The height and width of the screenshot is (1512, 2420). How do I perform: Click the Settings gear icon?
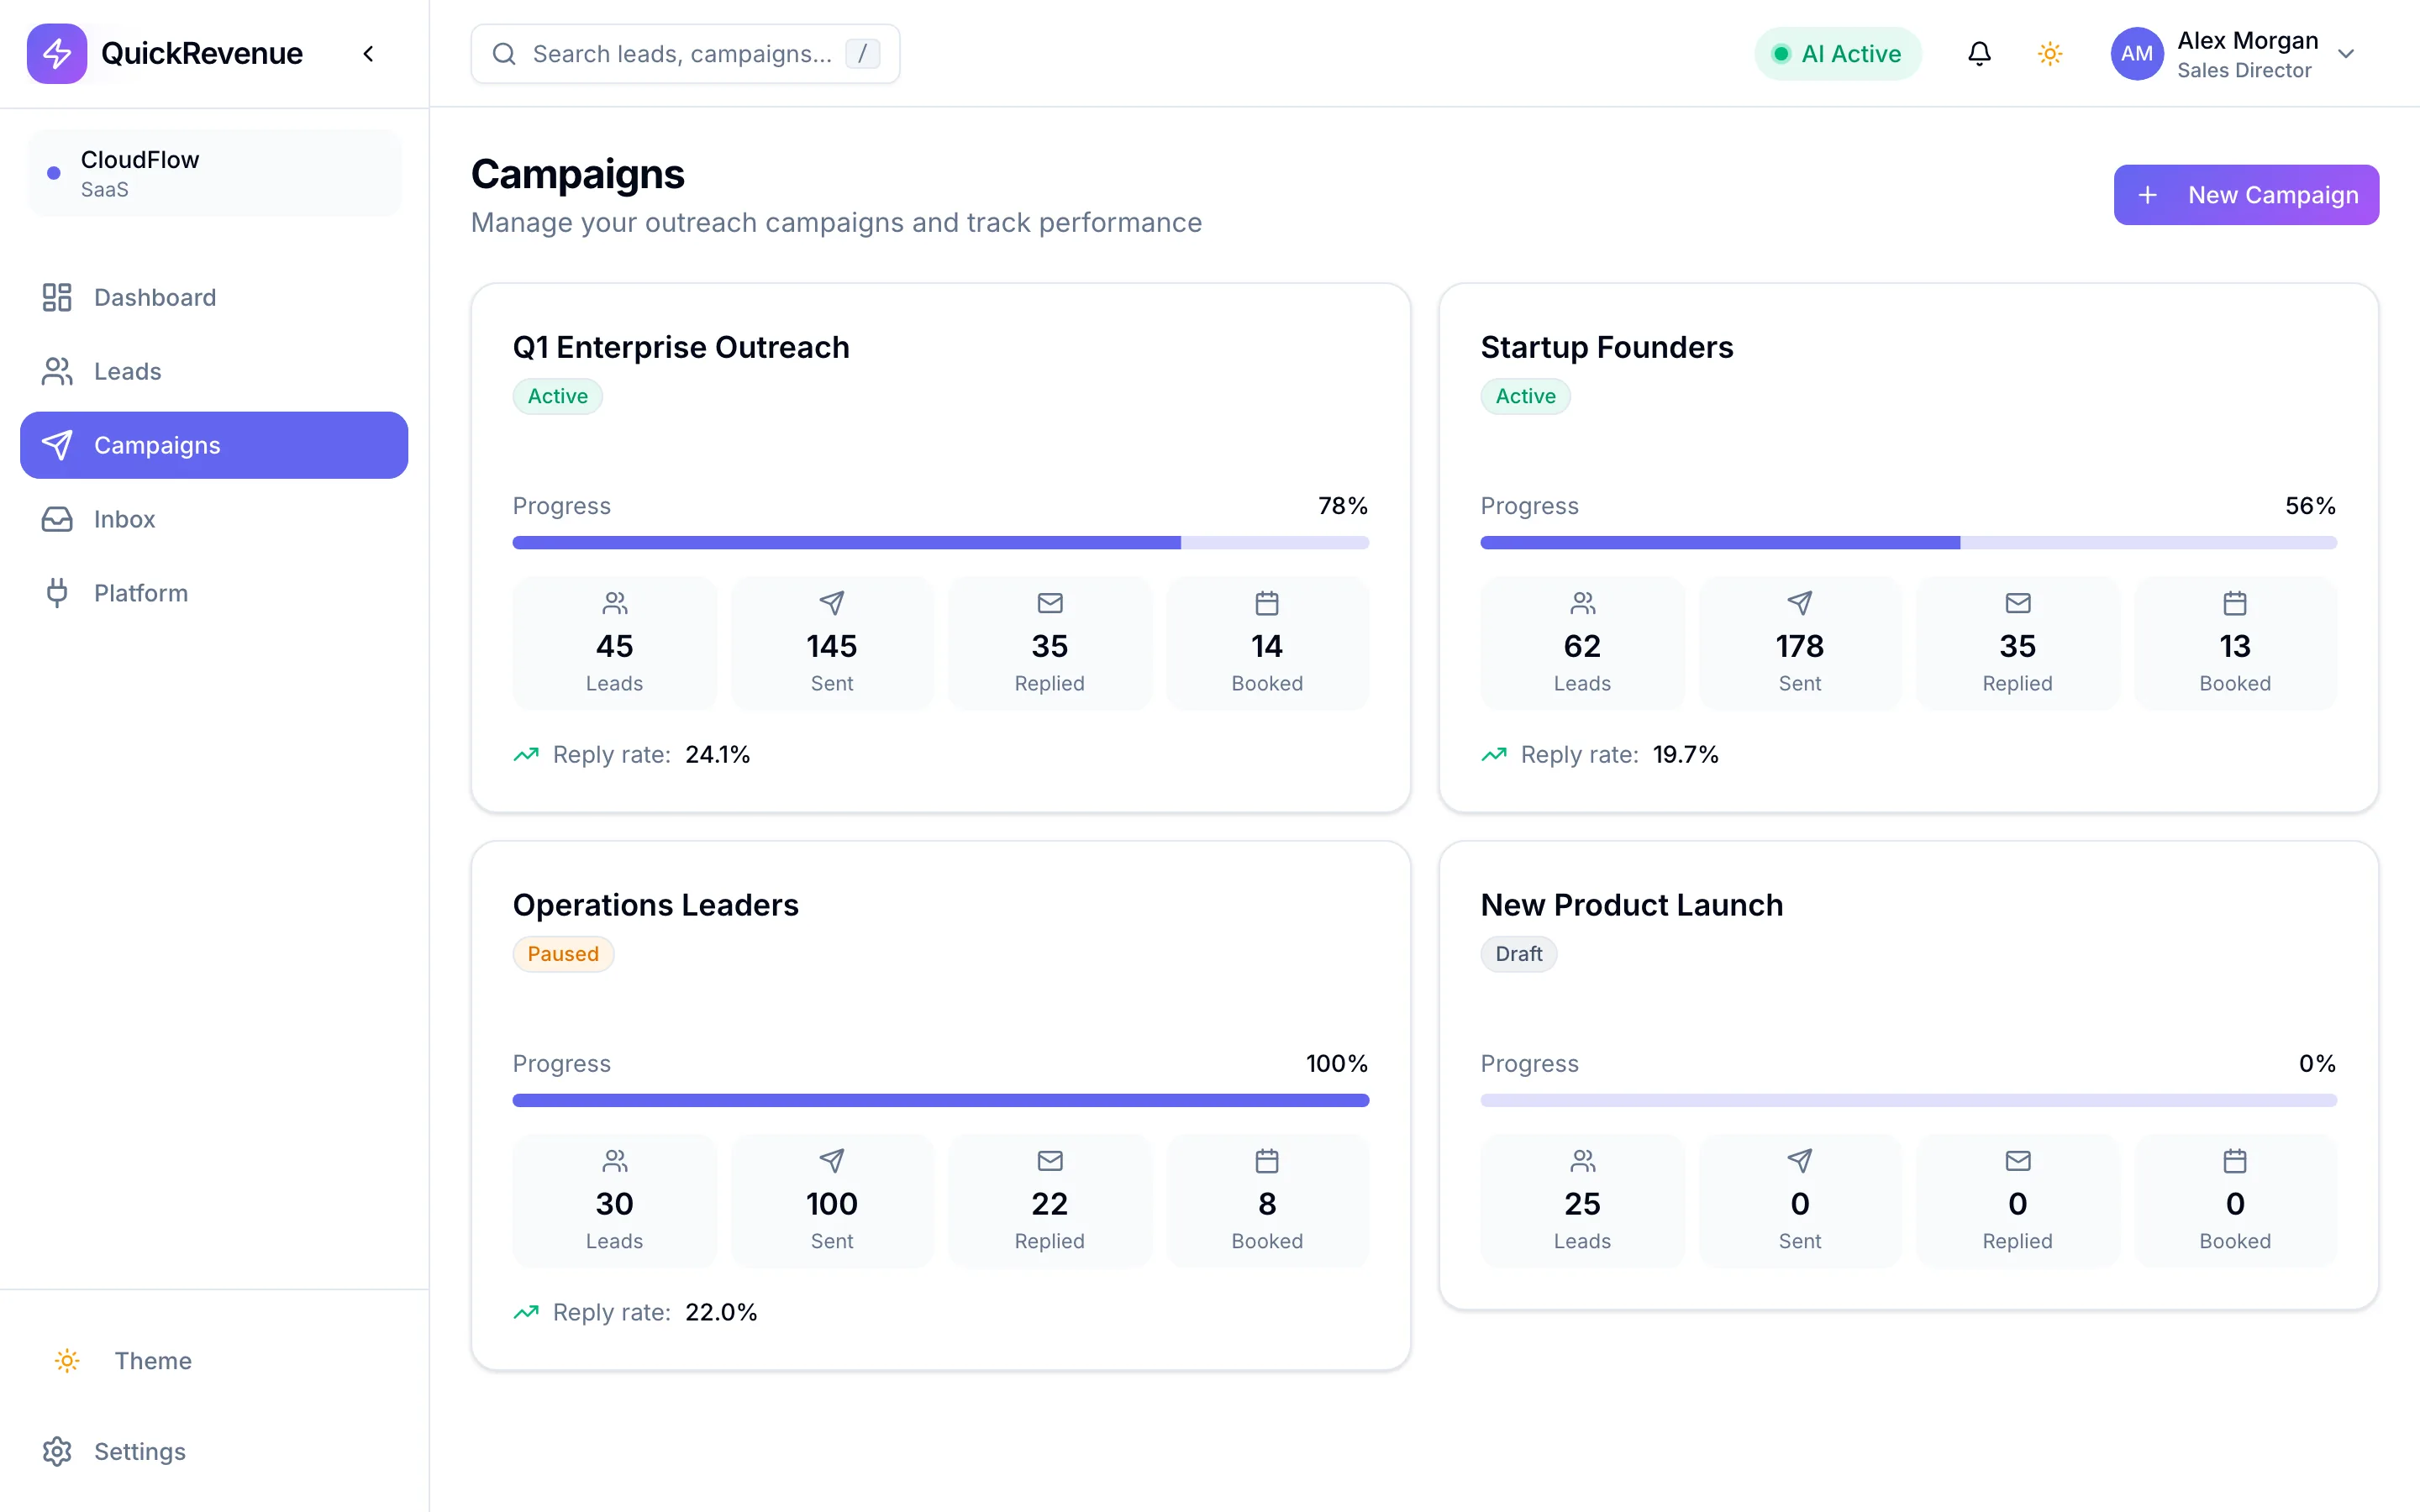pos(57,1451)
